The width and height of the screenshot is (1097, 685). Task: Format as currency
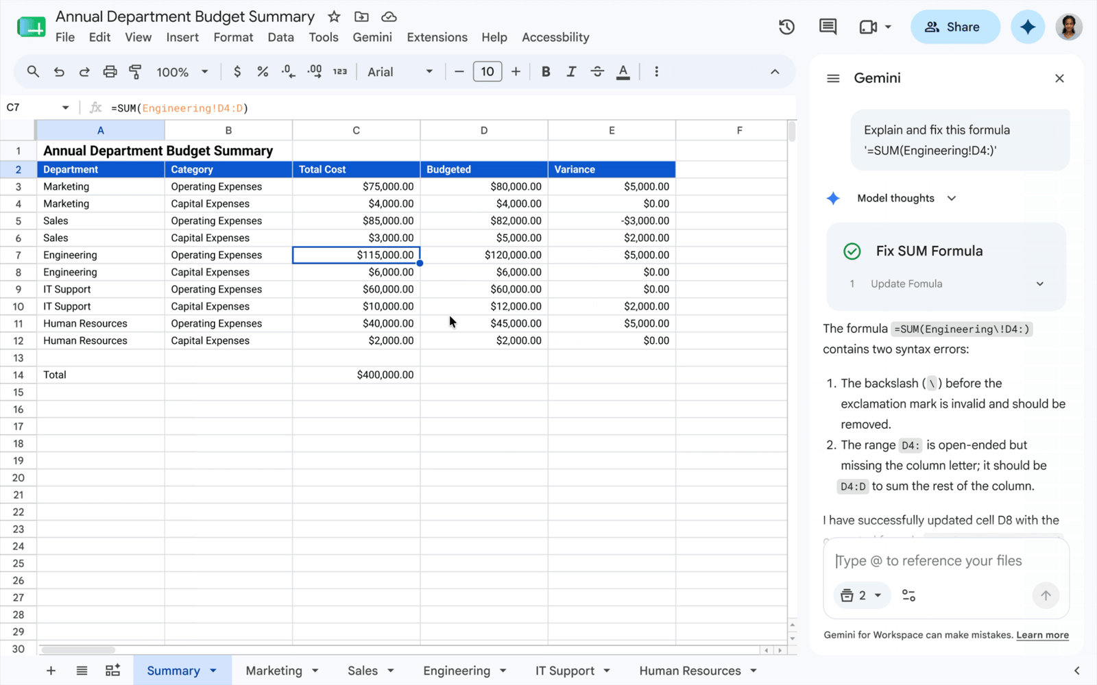237,71
